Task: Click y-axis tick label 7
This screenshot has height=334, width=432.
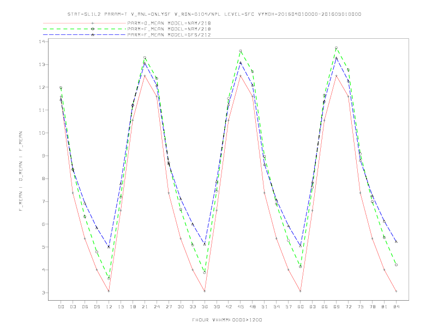Action: click(44, 201)
